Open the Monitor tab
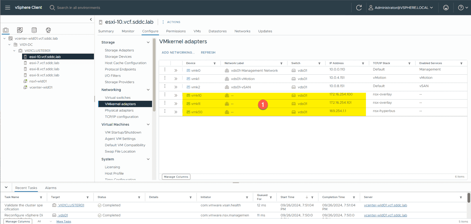 128,31
